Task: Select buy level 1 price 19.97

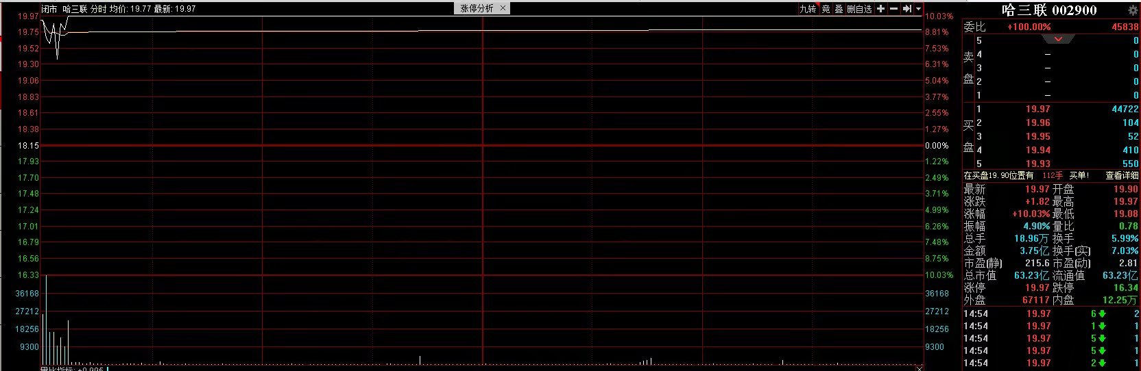Action: tap(1037, 109)
